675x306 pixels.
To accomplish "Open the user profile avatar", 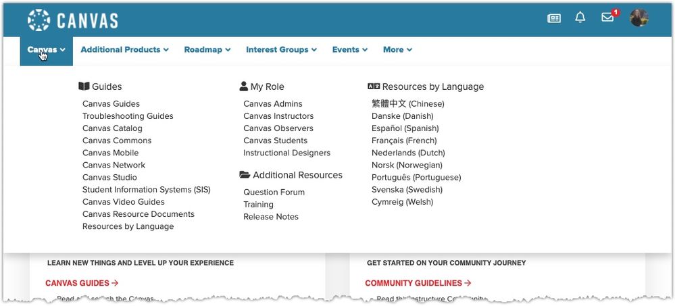I will (639, 18).
